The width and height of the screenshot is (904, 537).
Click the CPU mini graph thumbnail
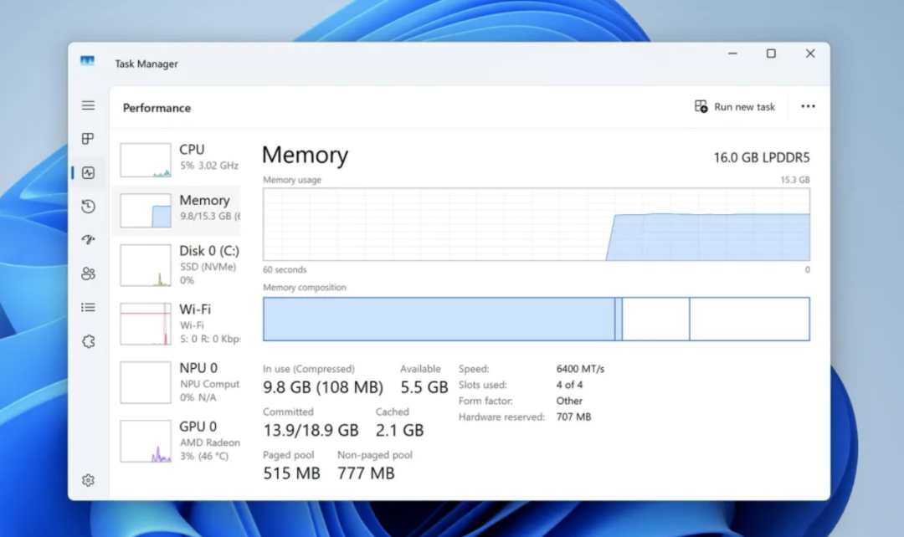tap(146, 160)
